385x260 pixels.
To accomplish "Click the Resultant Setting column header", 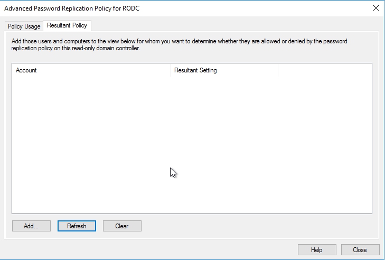I will (x=224, y=70).
